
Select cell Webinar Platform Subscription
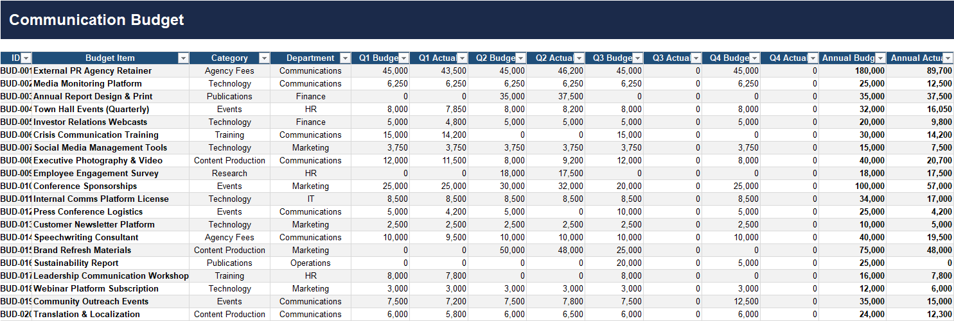pyautogui.click(x=110, y=289)
